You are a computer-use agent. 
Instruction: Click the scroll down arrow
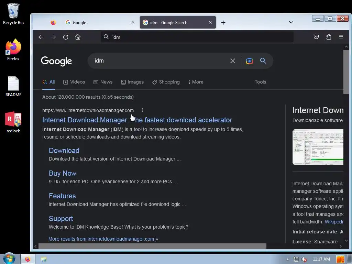tap(346, 241)
